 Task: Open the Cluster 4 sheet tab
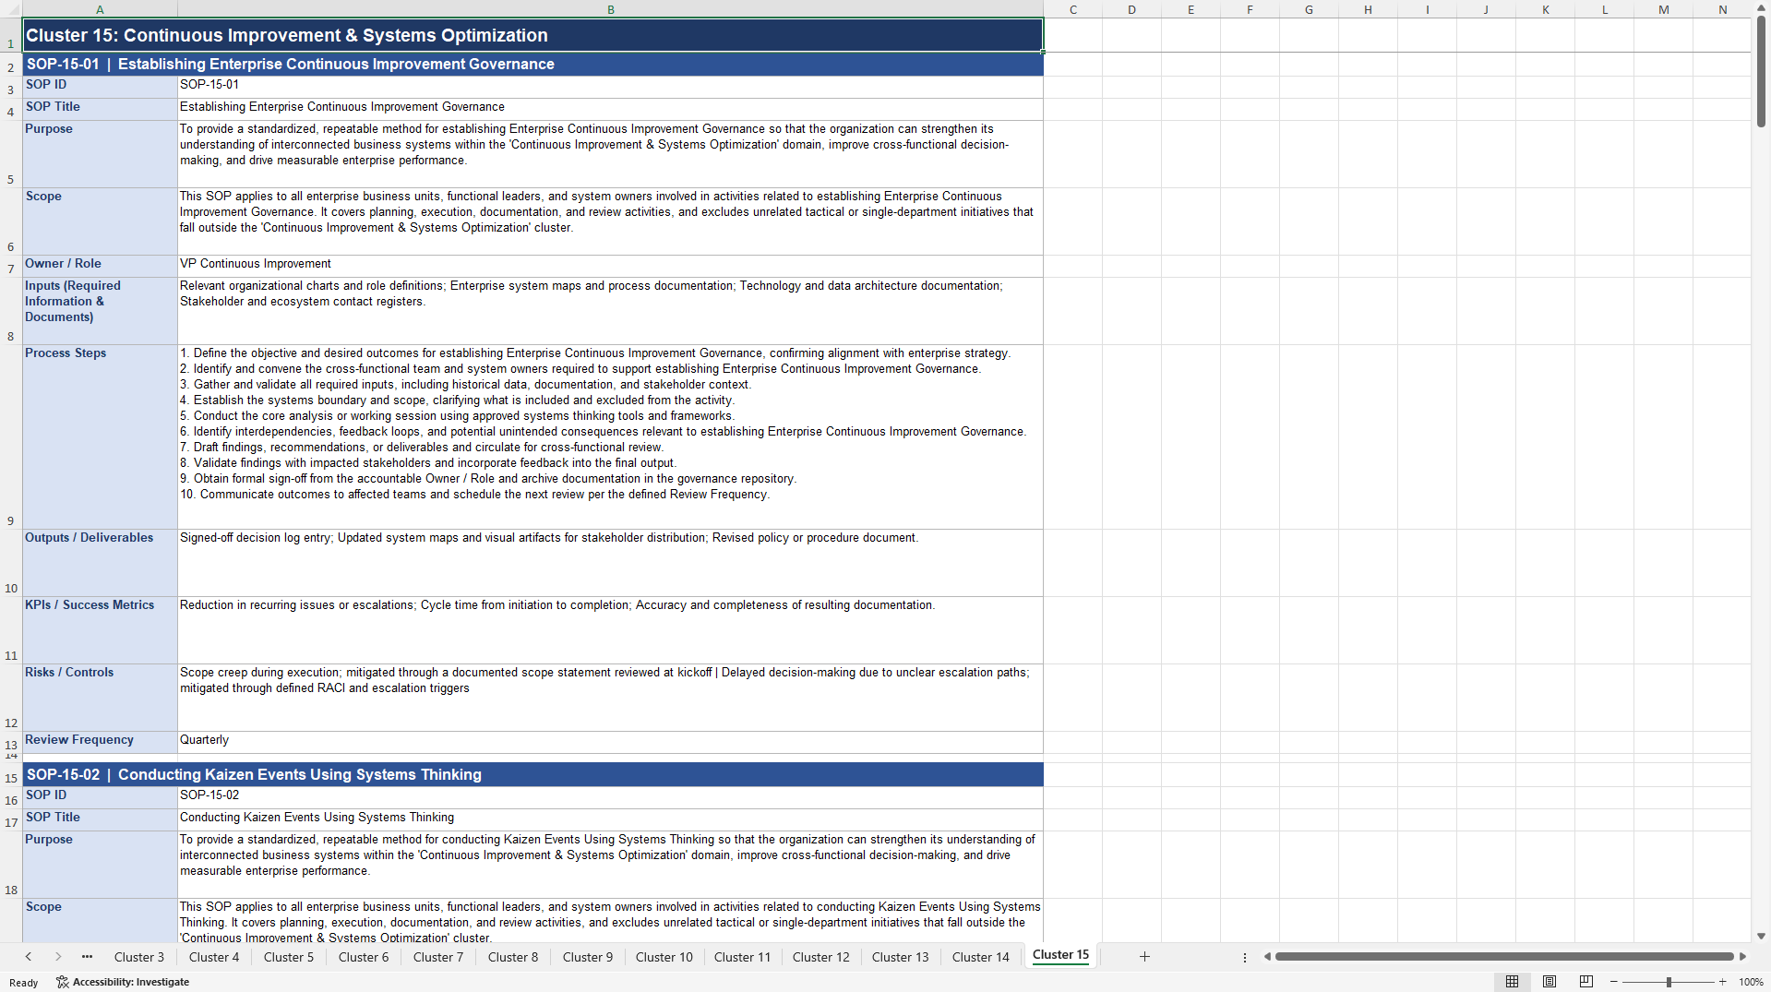(214, 957)
